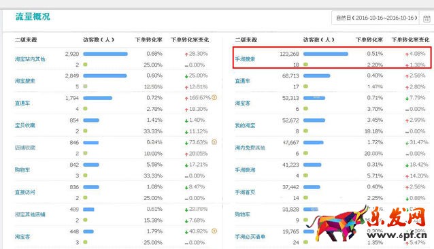The height and width of the screenshot is (249, 434).
Task: Click info icon next to 73.63% change
Action: click(214, 142)
